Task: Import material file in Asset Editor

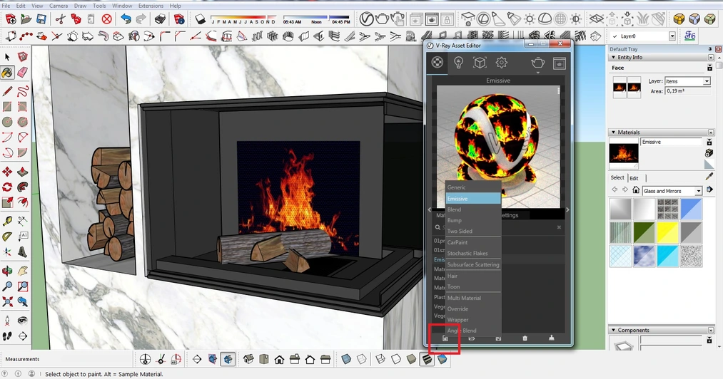Action: 472,338
